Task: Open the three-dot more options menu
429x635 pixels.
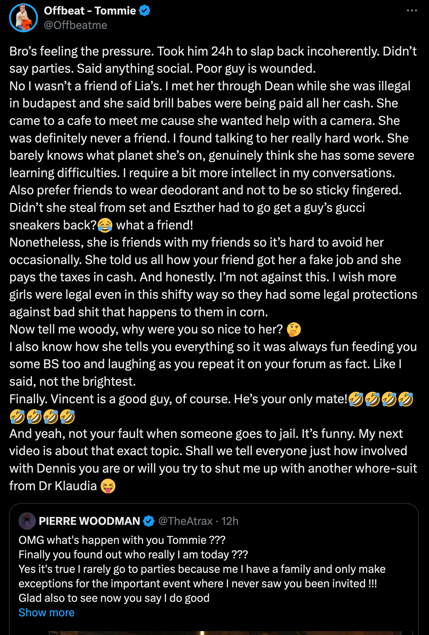Action: (x=412, y=11)
